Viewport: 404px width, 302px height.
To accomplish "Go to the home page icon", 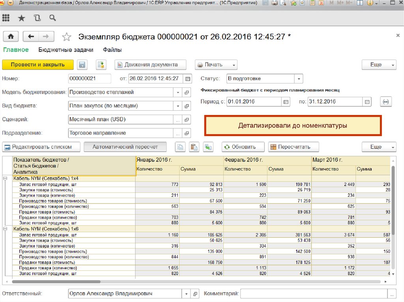I will [x=11, y=37].
